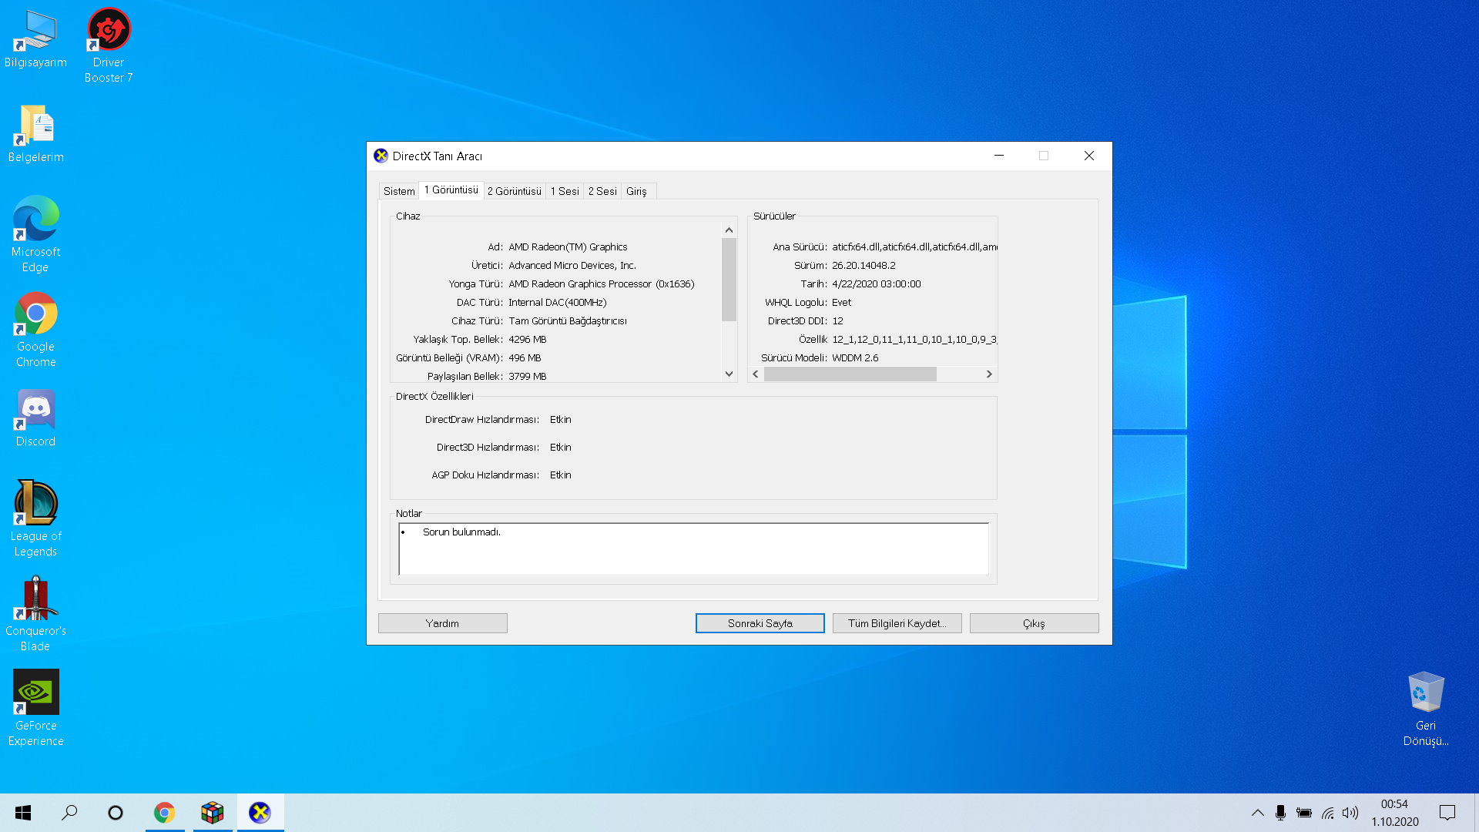Switch to the 2 Görüntüsü tab
The image size is (1479, 832).
click(x=514, y=191)
